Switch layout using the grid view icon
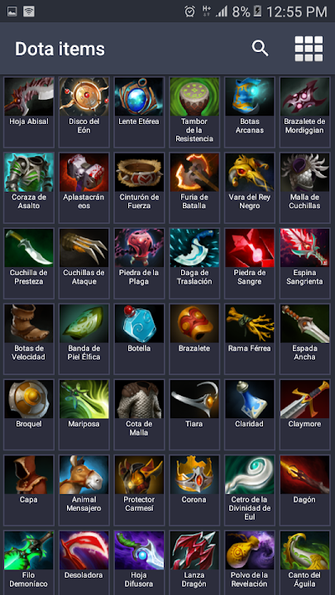The height and width of the screenshot is (595, 335). [x=309, y=49]
